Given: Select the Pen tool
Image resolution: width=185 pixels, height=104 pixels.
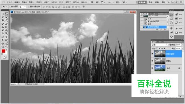Looking at the screenshot, I should pyautogui.click(x=3, y=37).
